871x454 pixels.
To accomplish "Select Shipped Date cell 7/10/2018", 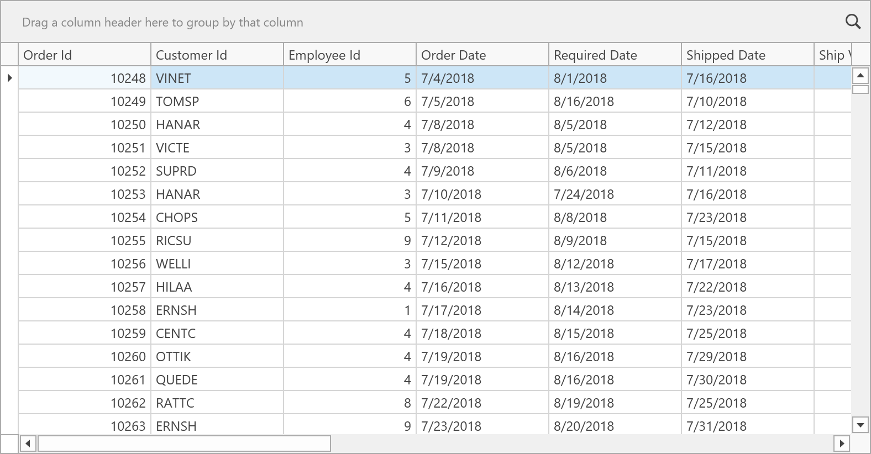I will point(748,101).
